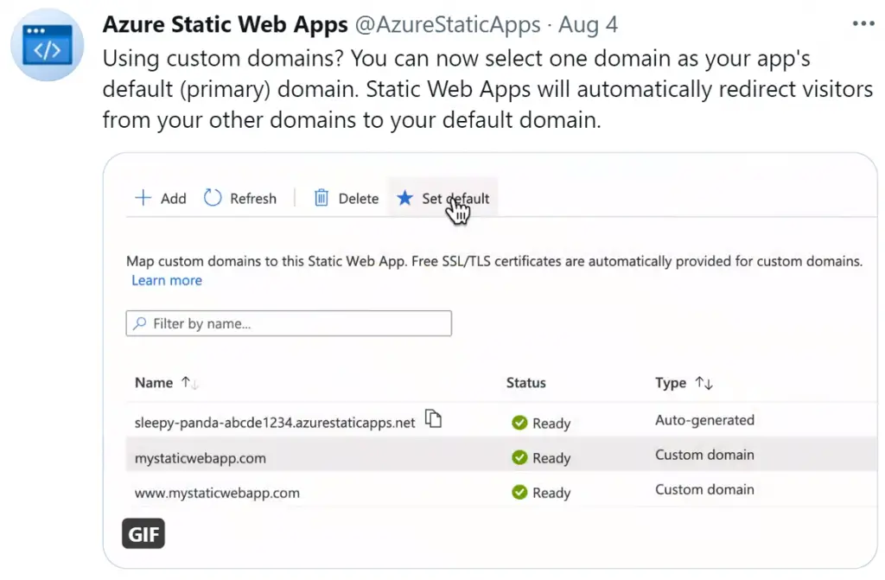Click the Refresh button label
The height and width of the screenshot is (580, 885).
click(253, 198)
